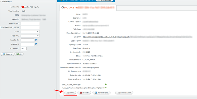Click the Creata al date field
Image resolution: width=197 pixels, height=99 pixels.
pos(27,44)
